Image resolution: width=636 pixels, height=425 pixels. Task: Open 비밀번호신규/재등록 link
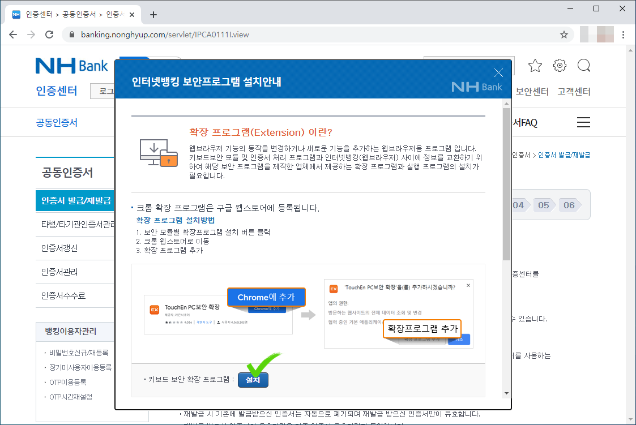pyautogui.click(x=79, y=353)
